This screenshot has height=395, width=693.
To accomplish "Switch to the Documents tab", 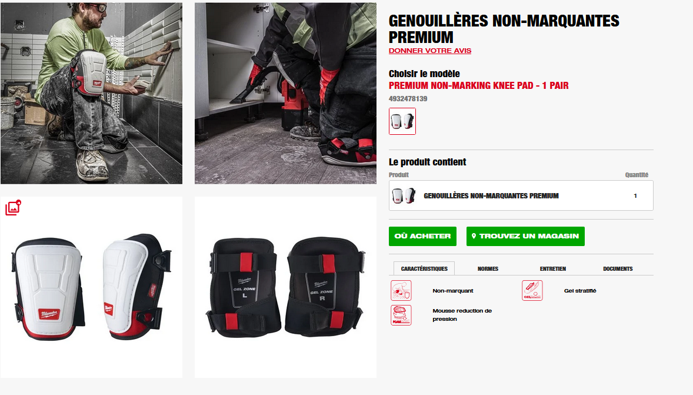I will tap(618, 268).
